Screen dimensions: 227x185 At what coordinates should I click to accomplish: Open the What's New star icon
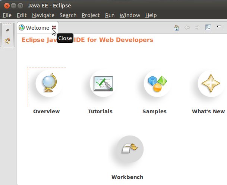211,83
